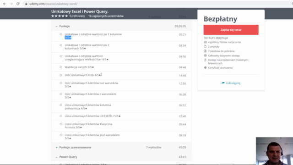Open lecture Ilość unikatowych klientów z warunkiem
The width and height of the screenshot is (293, 165).
(90, 96)
